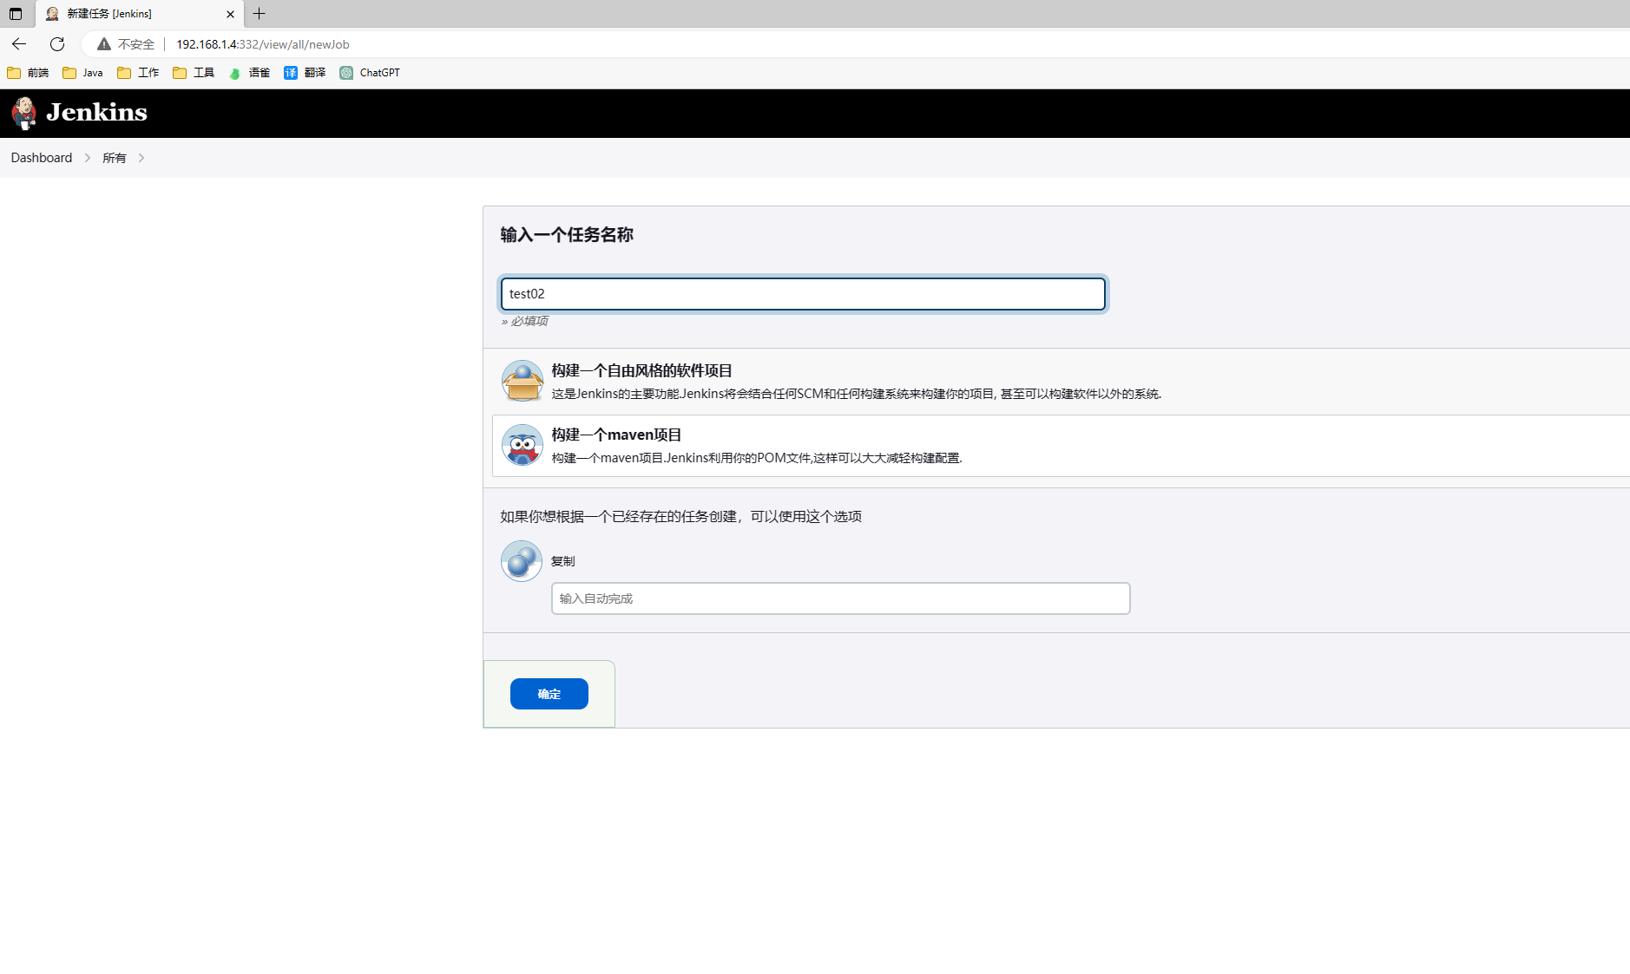Reload the page with refresh icon
Screen dimensions: 1630x974
57,44
